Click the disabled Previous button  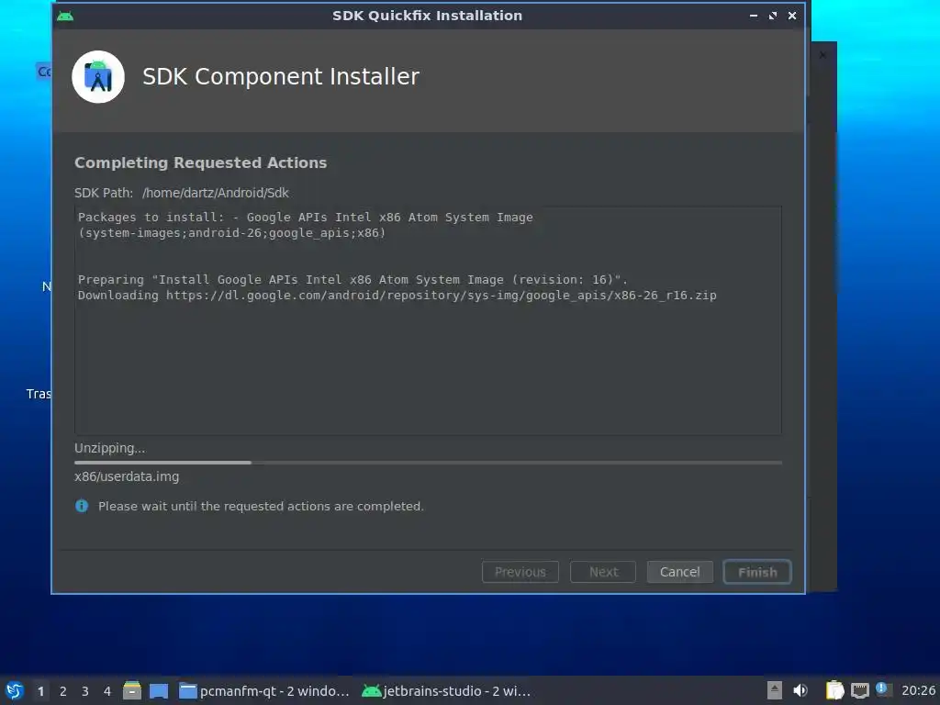[520, 572]
